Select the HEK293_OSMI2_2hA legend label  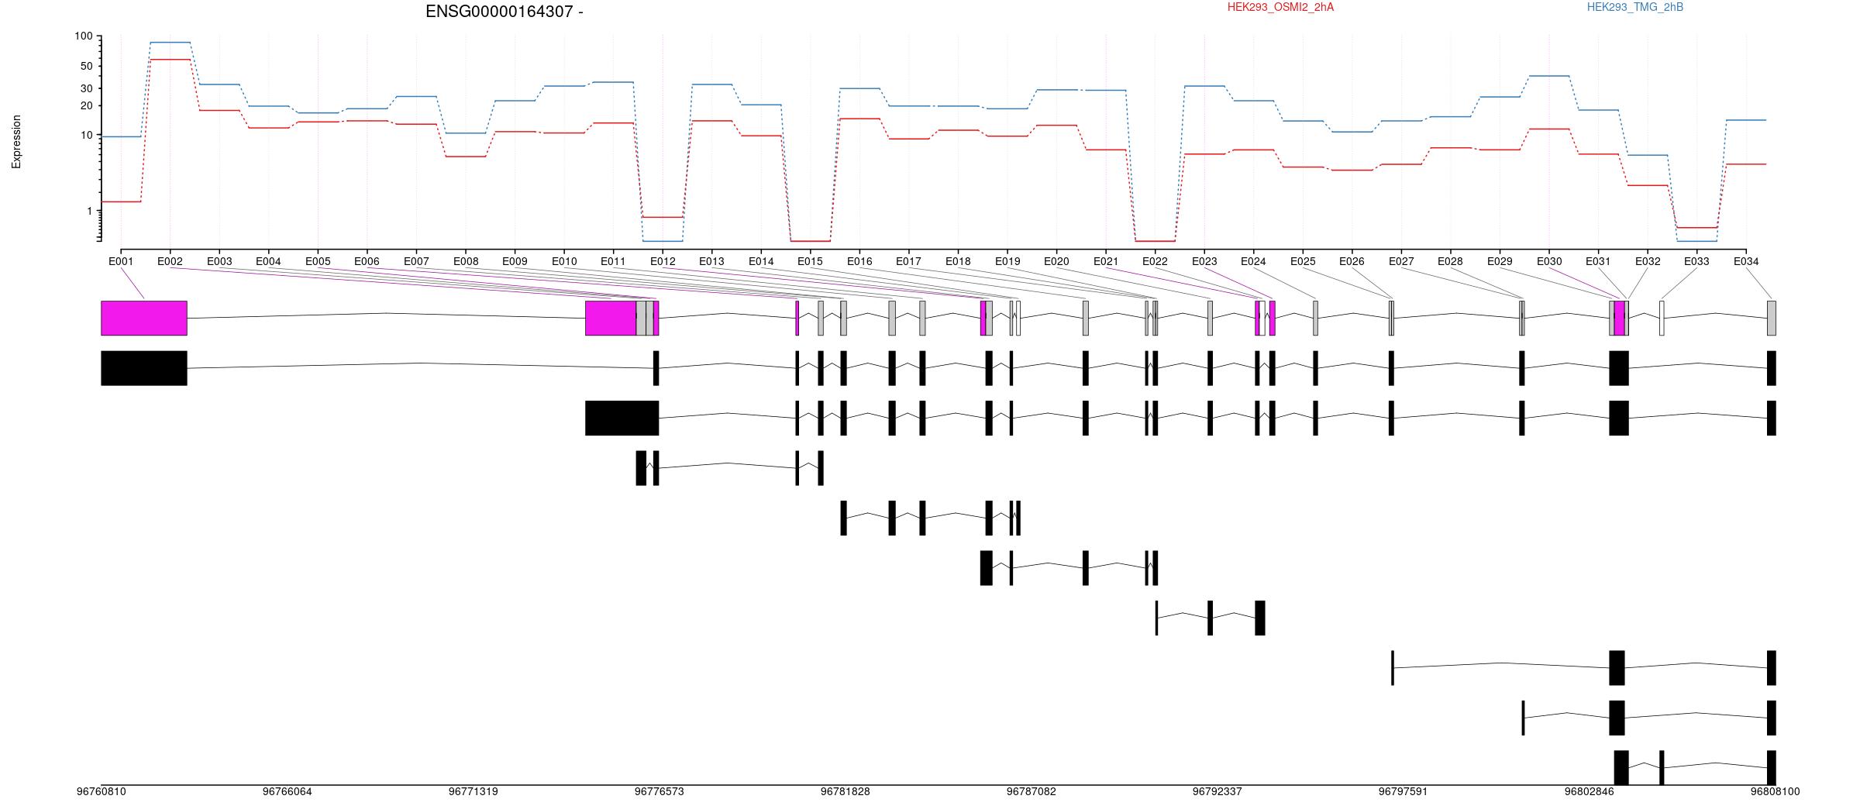coord(1280,7)
